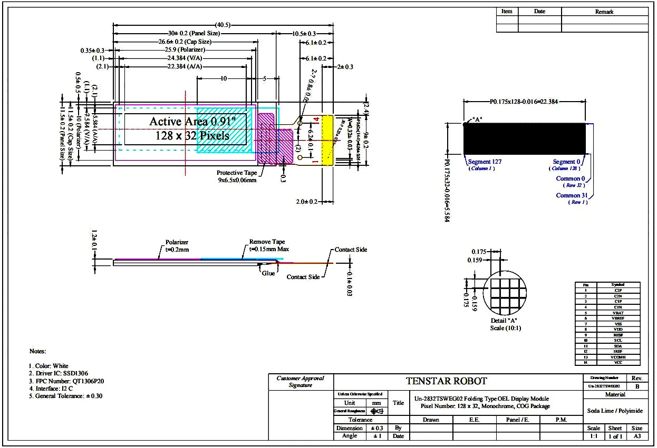Click the Soda Lime / Polyimide material cell
This screenshot has height=448, width=657.
[x=615, y=411]
